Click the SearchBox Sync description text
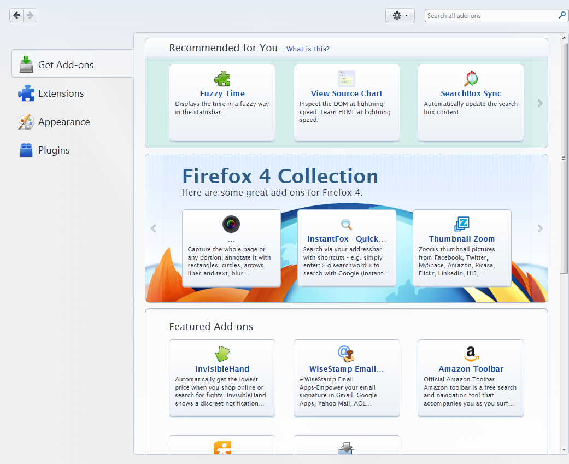Image resolution: width=569 pixels, height=464 pixels. click(471, 108)
